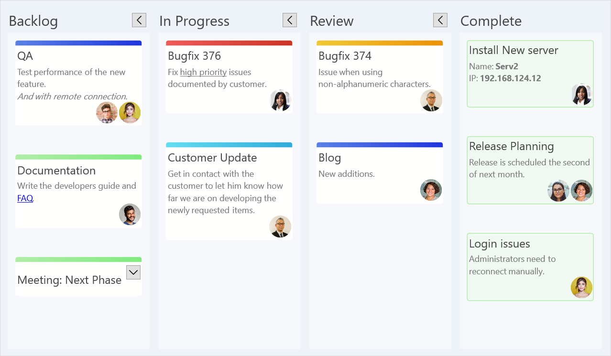Select the avatar on the Blog card
This screenshot has width=611, height=356.
[x=431, y=190]
